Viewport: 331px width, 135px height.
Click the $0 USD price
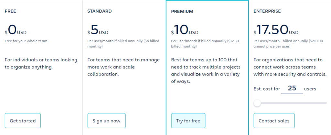tap(16, 30)
